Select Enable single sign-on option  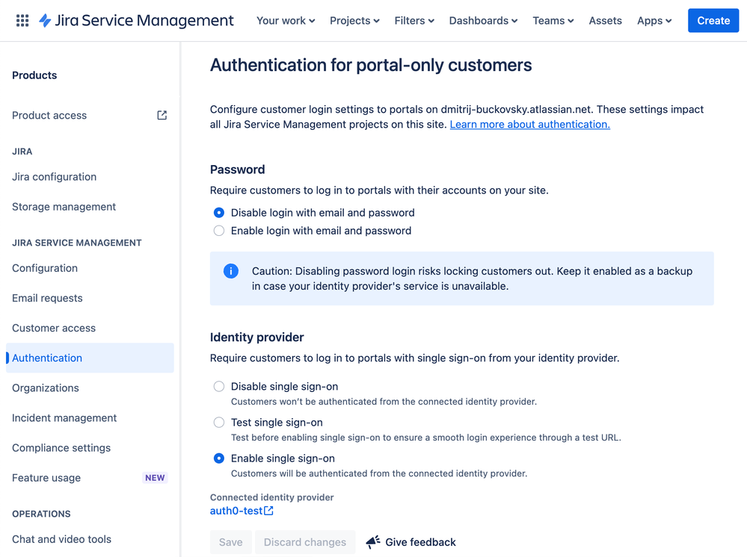(x=218, y=458)
